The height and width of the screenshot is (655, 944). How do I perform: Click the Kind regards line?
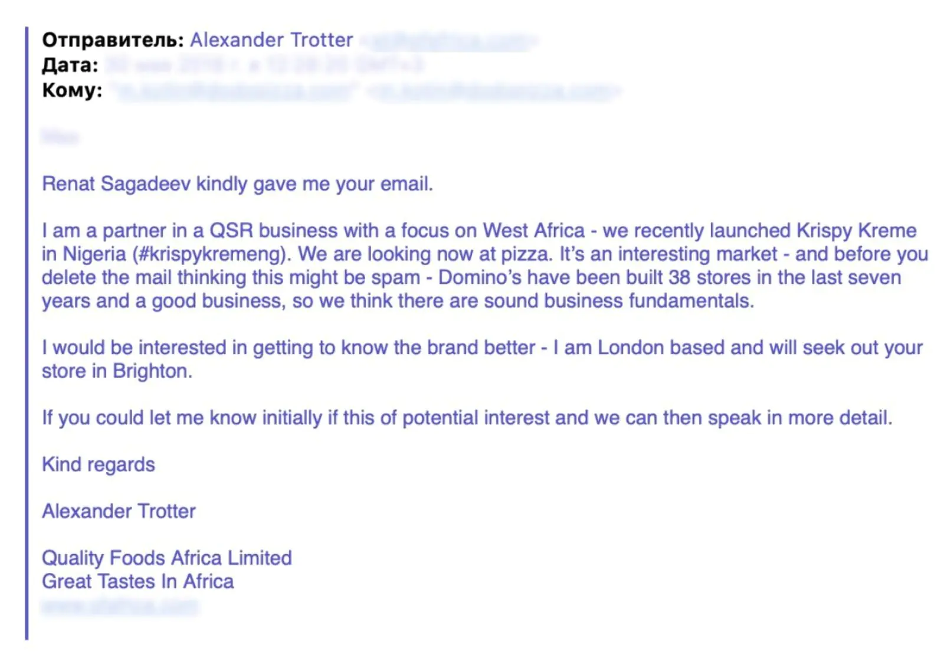coord(99,465)
